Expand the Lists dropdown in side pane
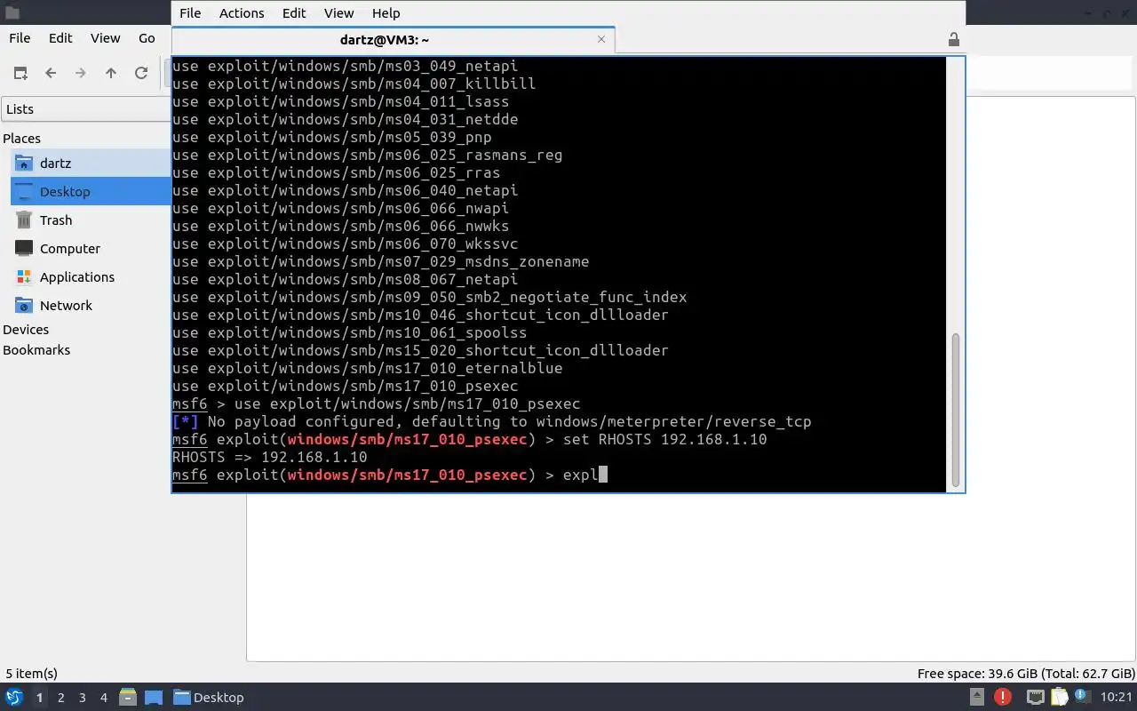1137x711 pixels. 85,109
